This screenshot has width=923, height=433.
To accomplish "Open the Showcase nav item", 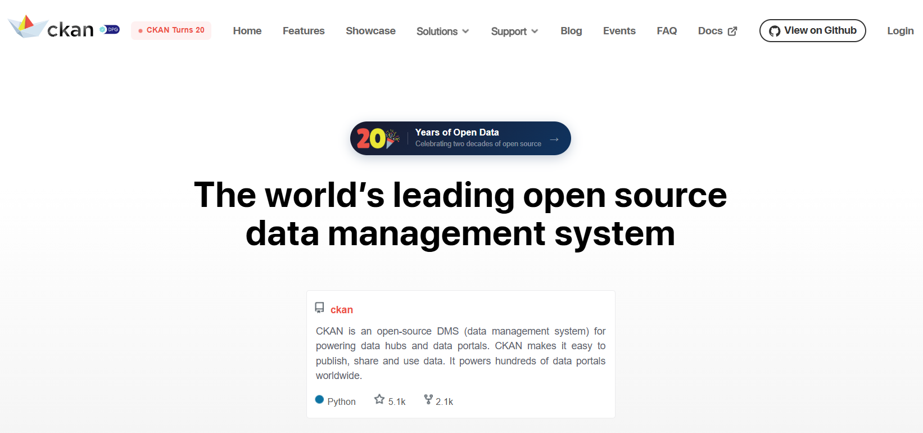I will pyautogui.click(x=370, y=31).
